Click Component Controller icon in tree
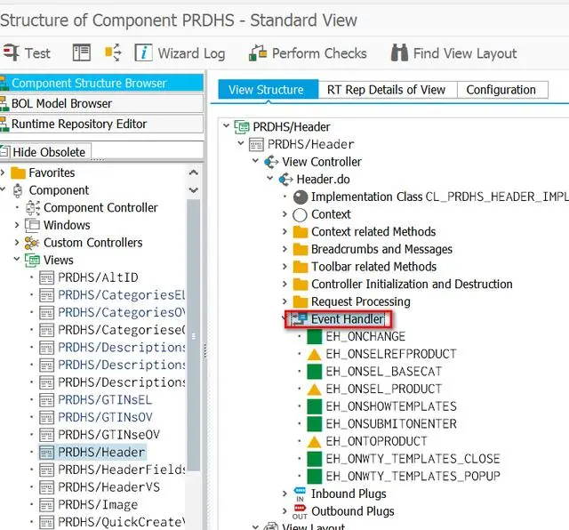 [33, 208]
